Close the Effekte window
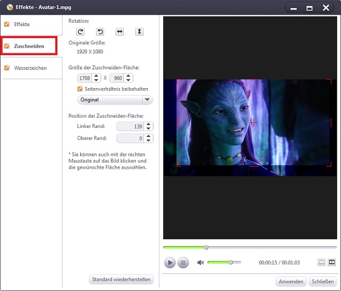This screenshot has height=291, width=341. point(326,9)
